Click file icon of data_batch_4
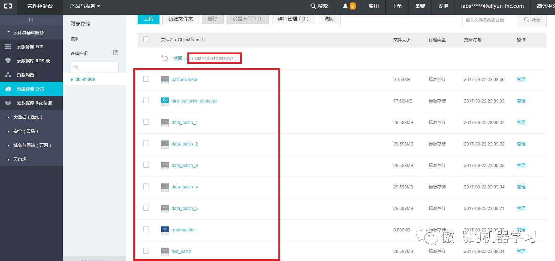The width and height of the screenshot is (555, 261). (x=165, y=187)
